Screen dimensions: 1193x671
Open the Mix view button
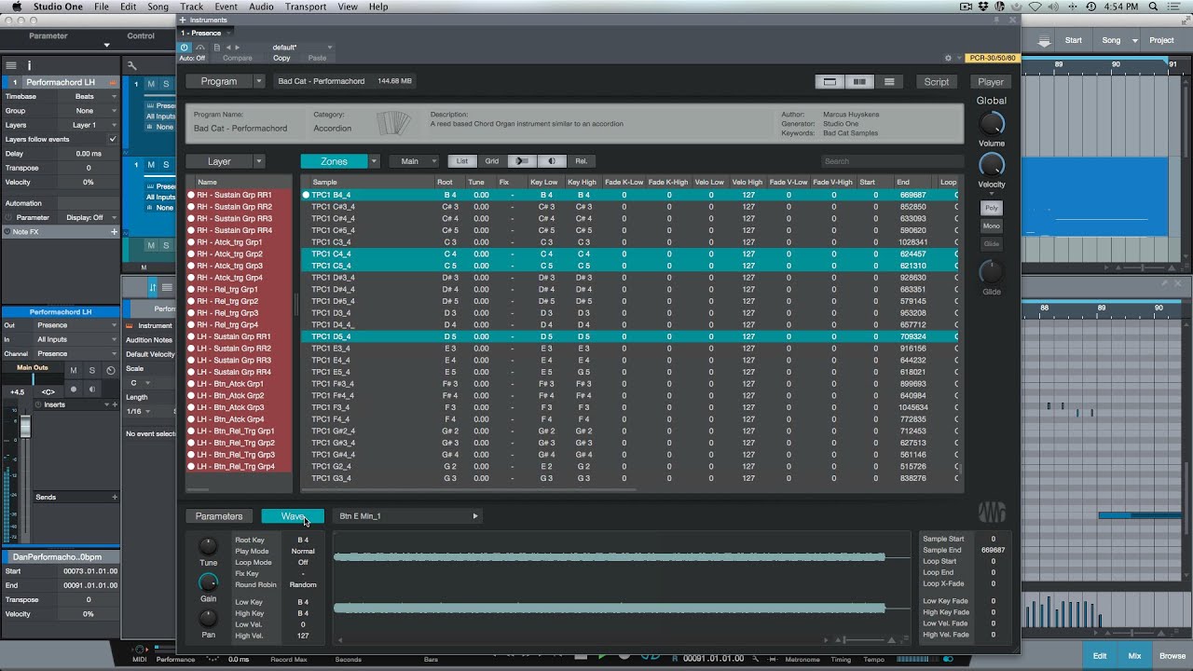pos(1134,656)
